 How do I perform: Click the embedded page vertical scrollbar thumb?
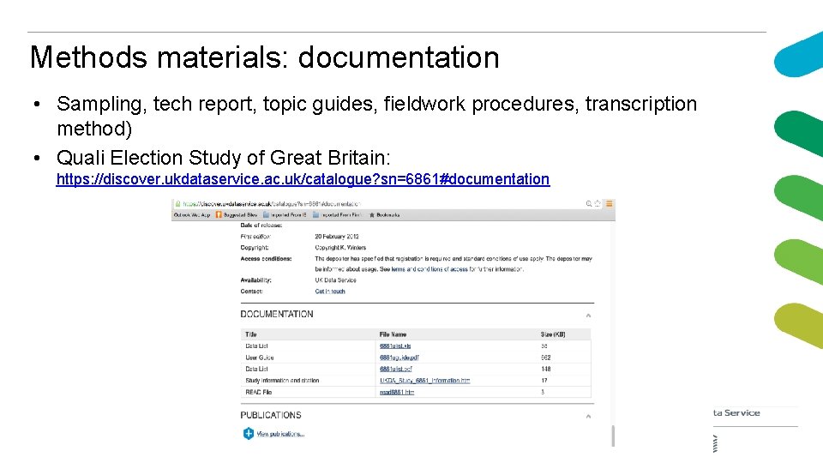tap(613, 436)
